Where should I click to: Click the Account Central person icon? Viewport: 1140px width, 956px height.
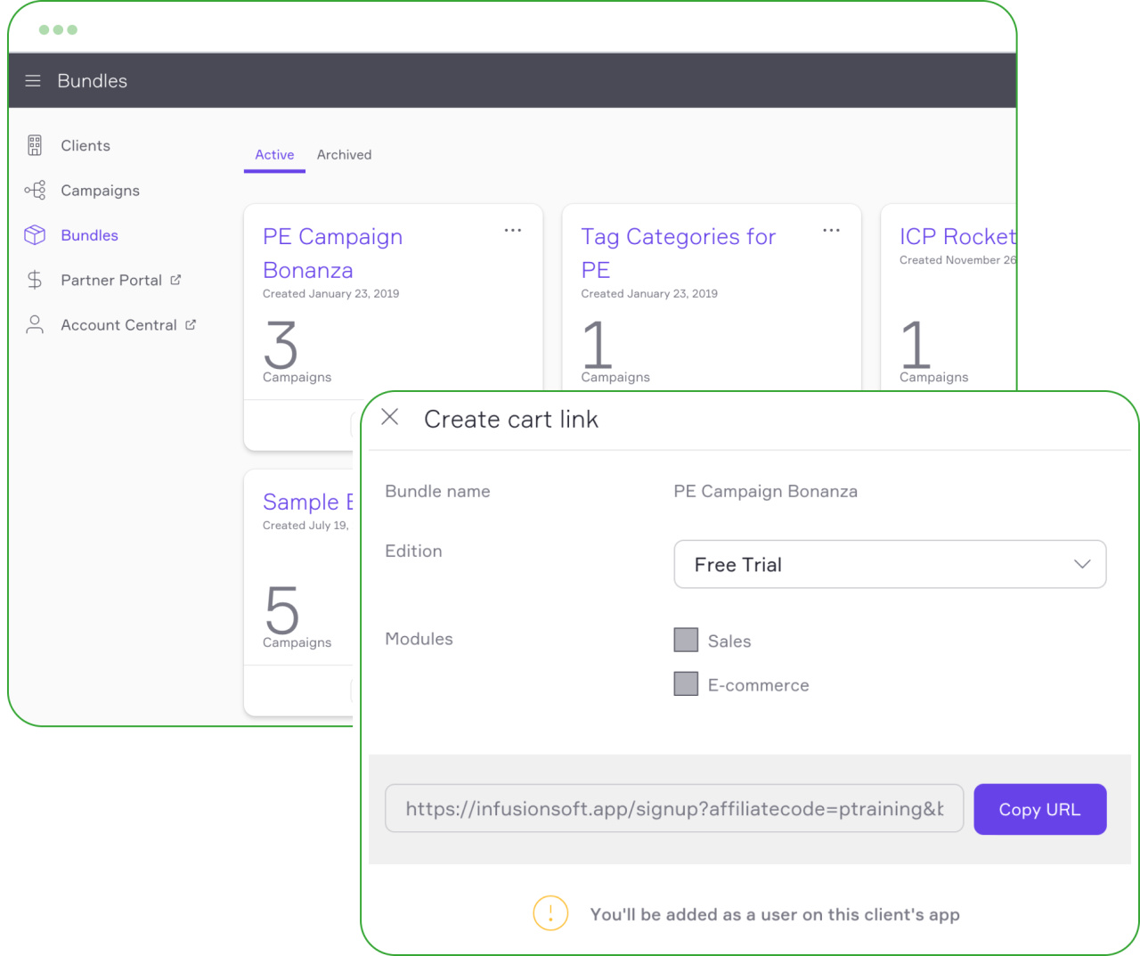35,324
